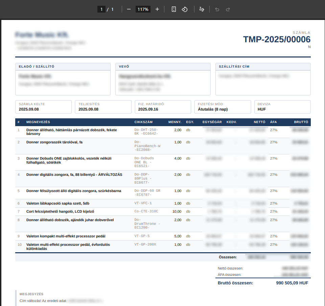325x306 pixels.
Task: Click item 'Donner állítható, háttámlás párnázott dobszék'
Action: [71, 132]
